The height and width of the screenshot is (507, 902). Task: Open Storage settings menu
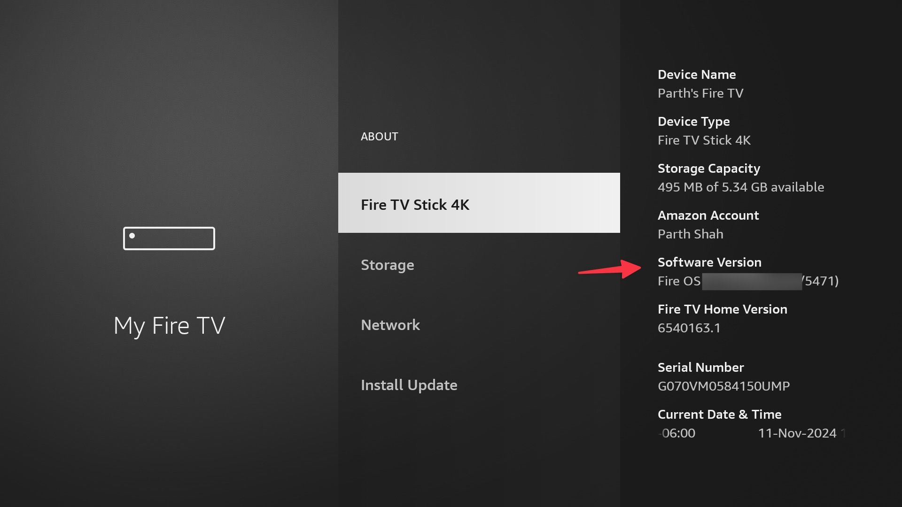click(x=387, y=264)
